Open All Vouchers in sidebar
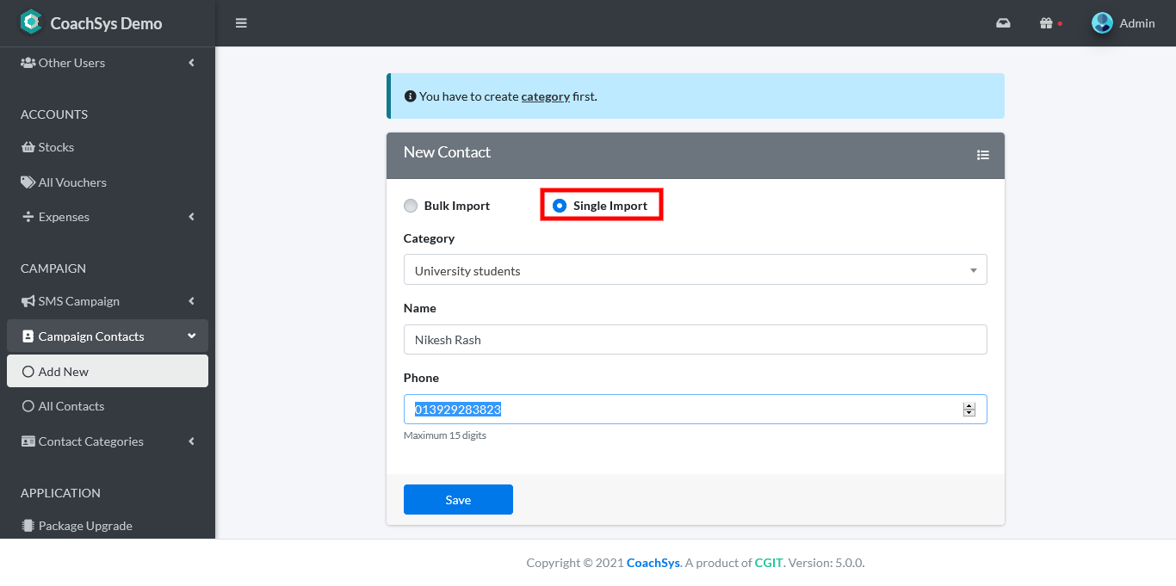This screenshot has height=586, width=1176. (72, 182)
